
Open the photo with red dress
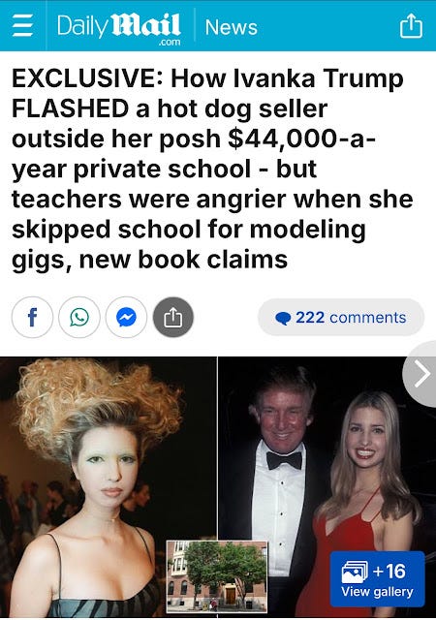point(327,487)
